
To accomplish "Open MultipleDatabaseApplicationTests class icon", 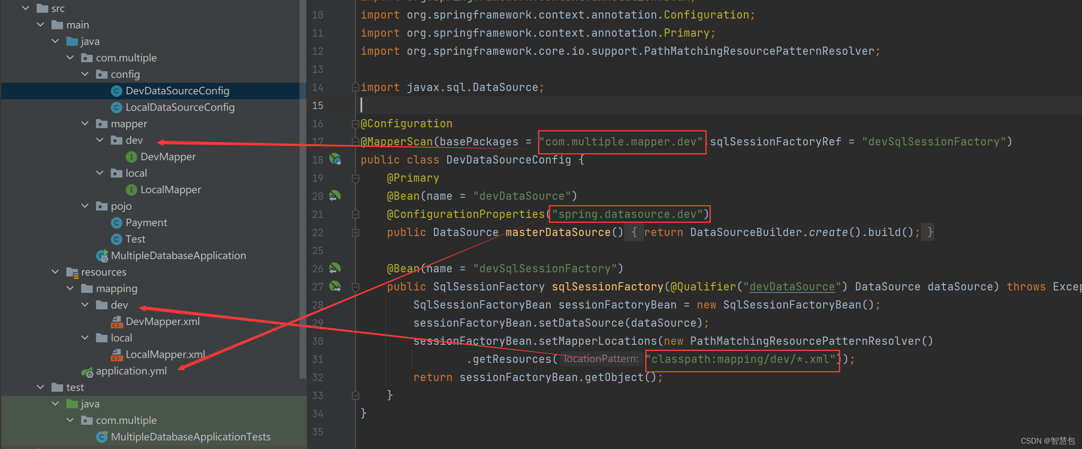I will coord(102,436).
